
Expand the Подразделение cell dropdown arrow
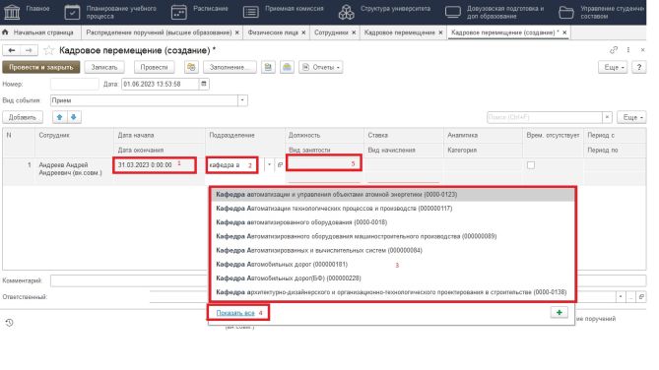(269, 165)
